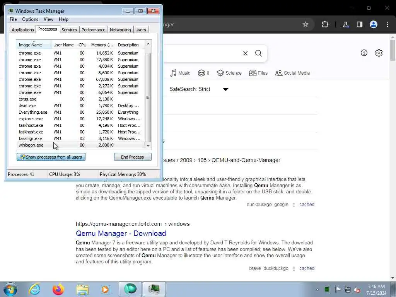The height and width of the screenshot is (297, 396).
Task: Select the It category
Action: click(203, 73)
